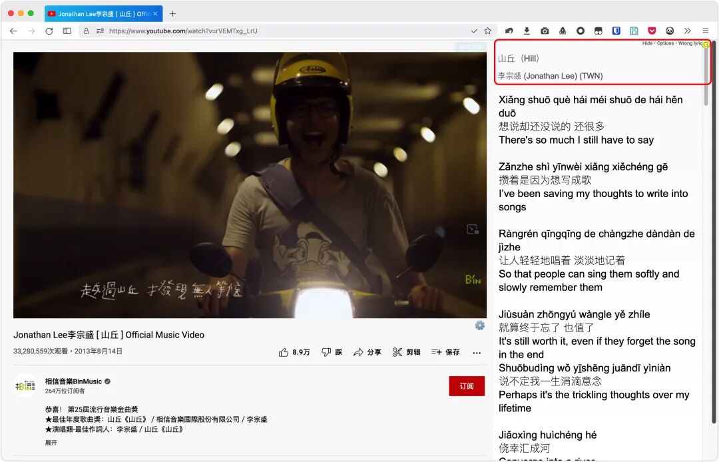Toggle reader view icon in toolbar

point(67,31)
